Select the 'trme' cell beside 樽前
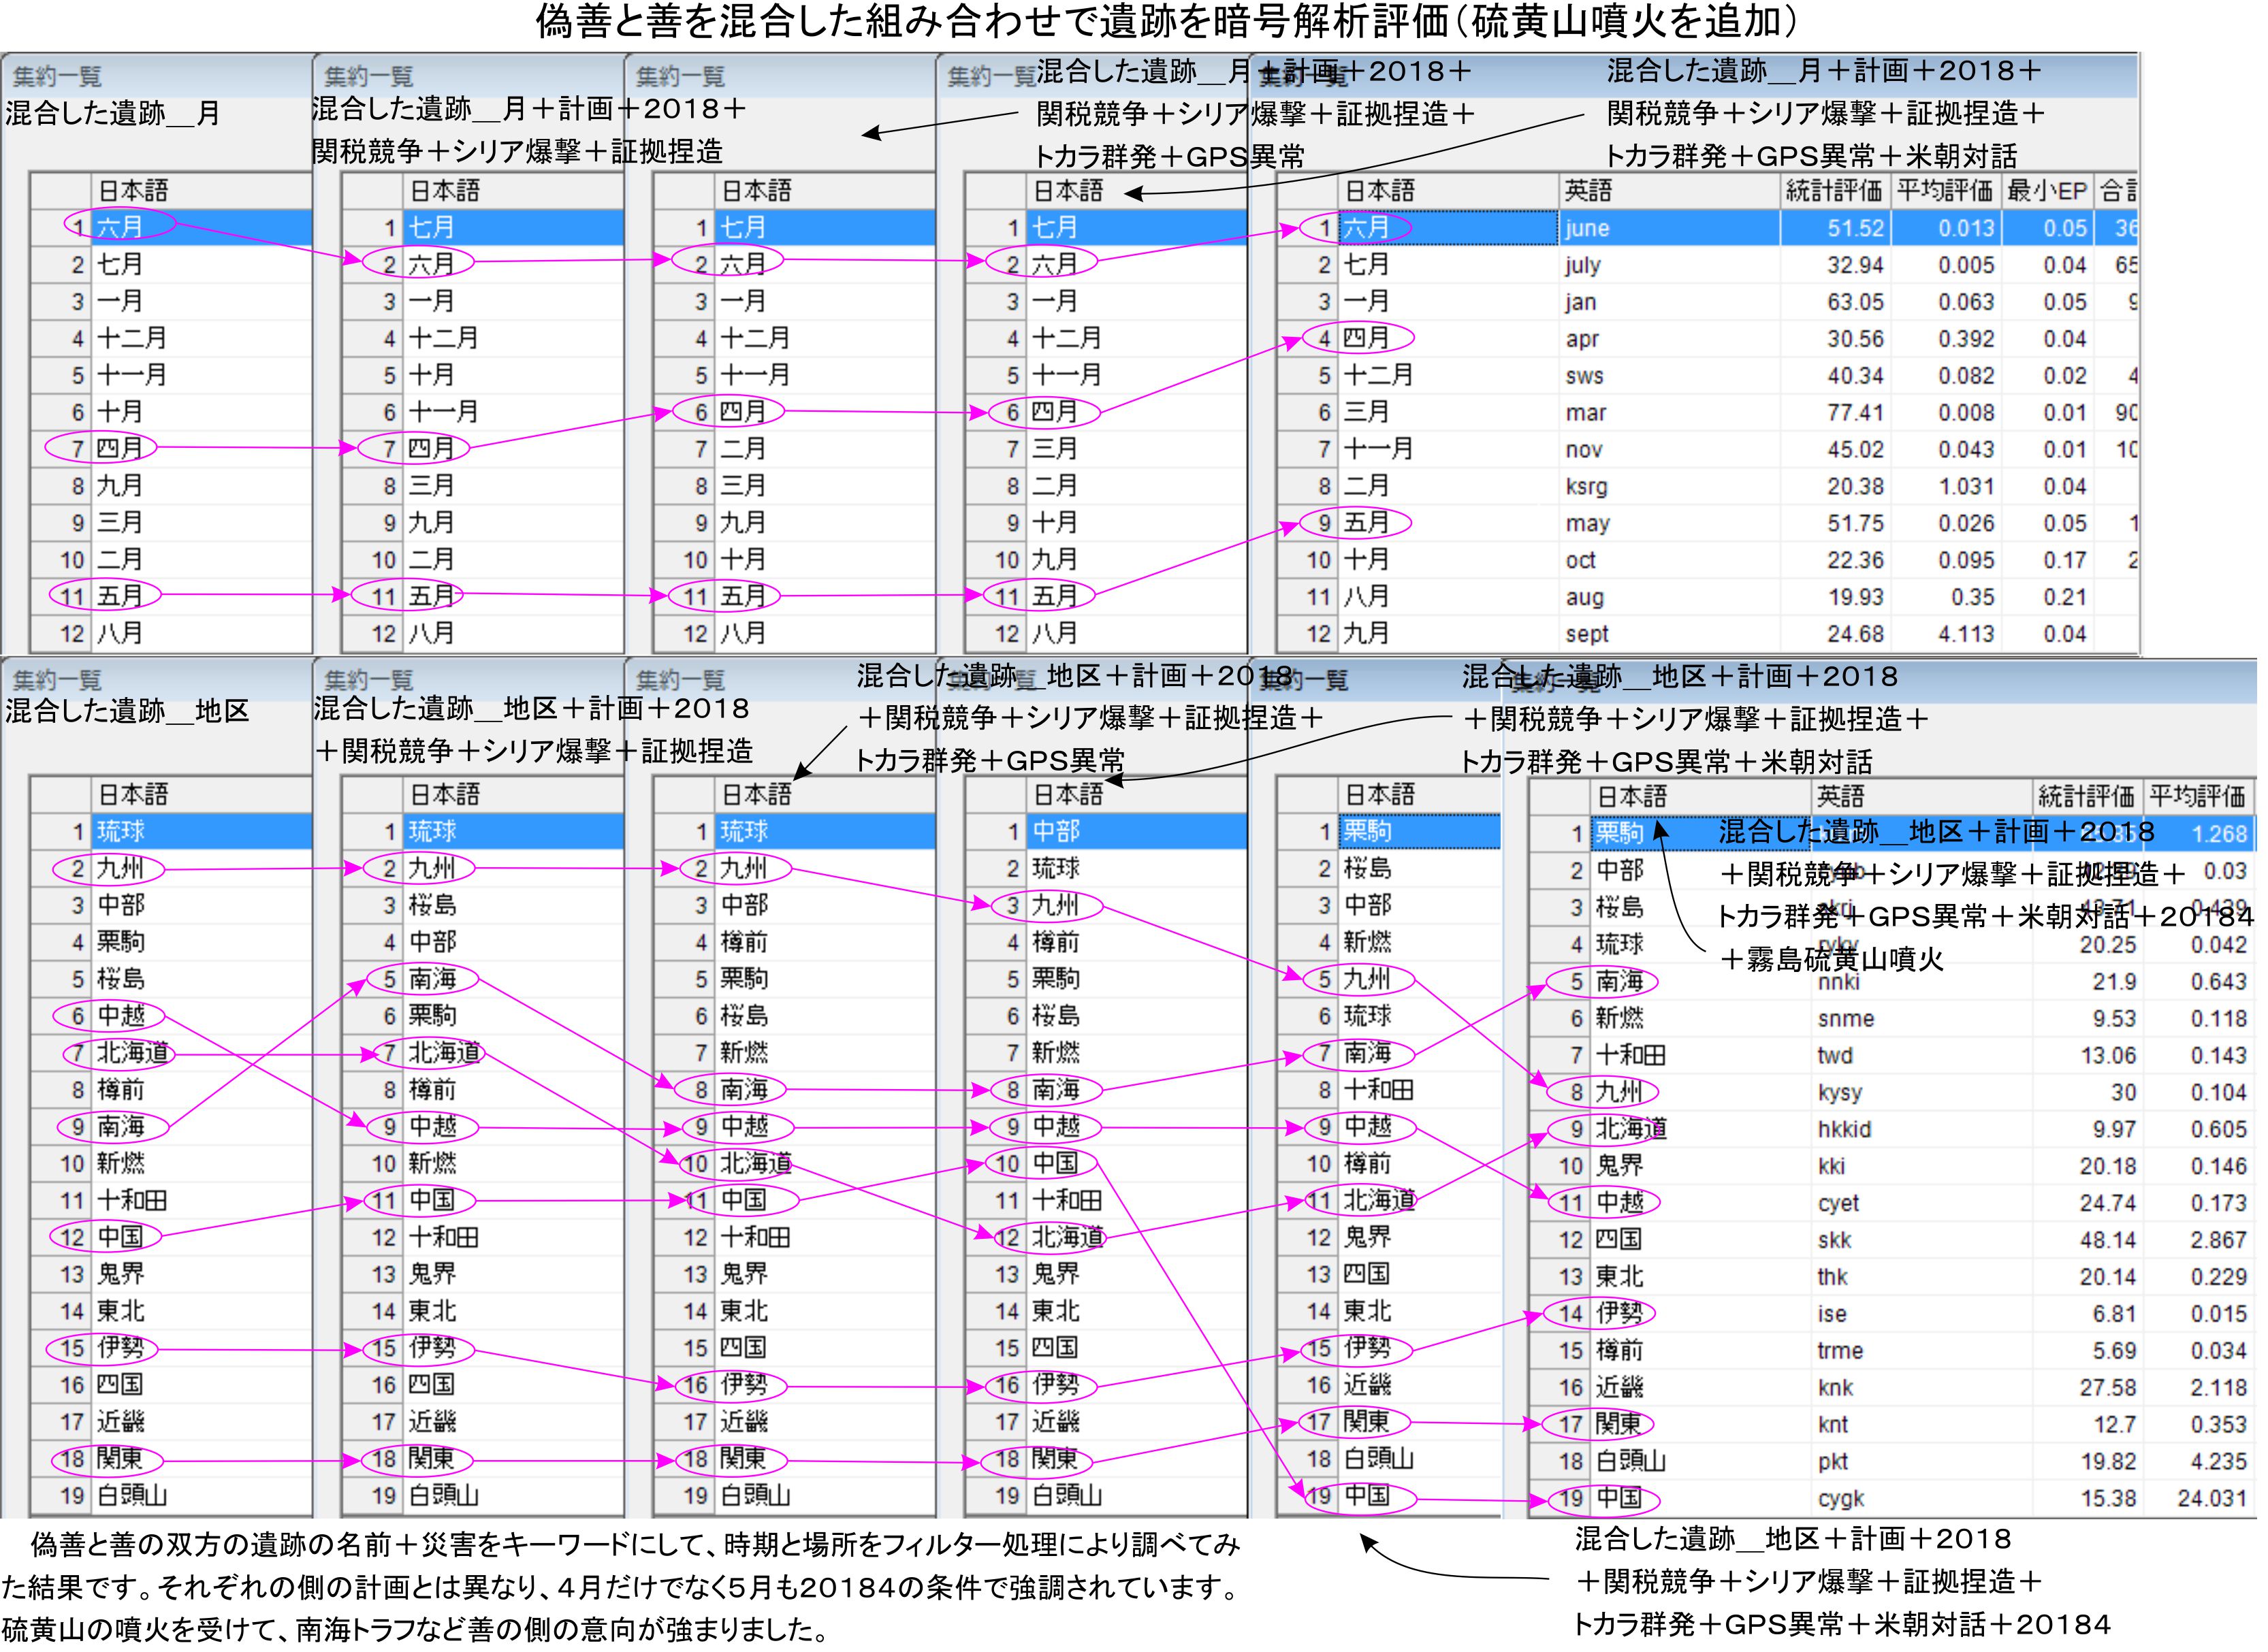 tap(1839, 1350)
